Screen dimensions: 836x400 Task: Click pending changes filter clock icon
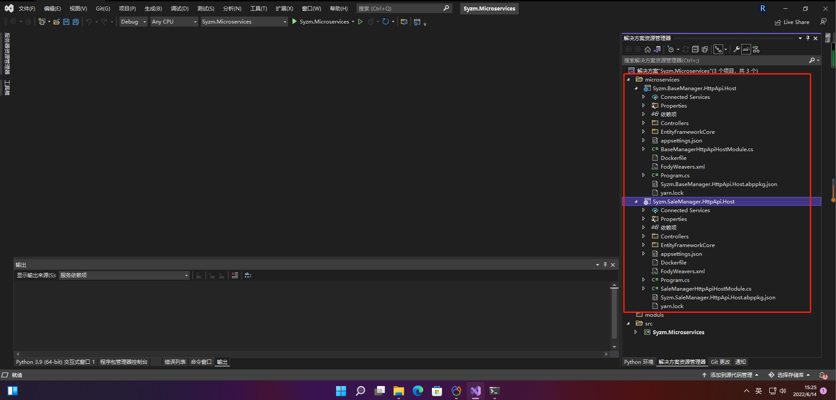click(671, 49)
